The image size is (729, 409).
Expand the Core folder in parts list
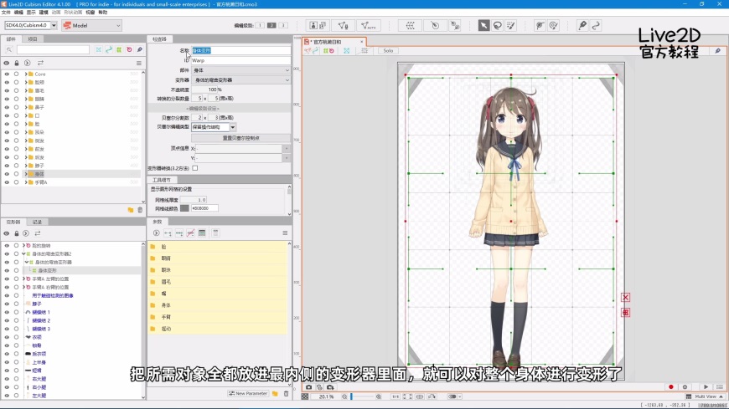coord(26,74)
